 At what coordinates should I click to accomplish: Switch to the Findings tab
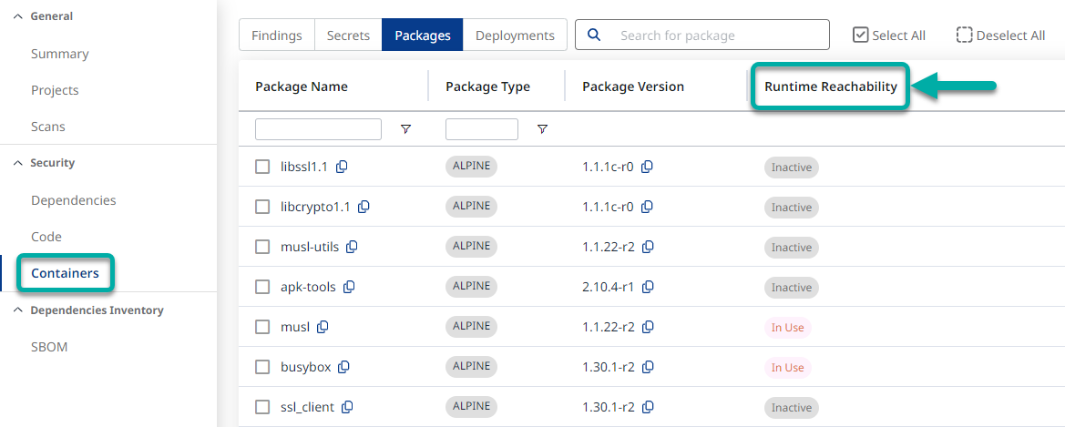277,36
